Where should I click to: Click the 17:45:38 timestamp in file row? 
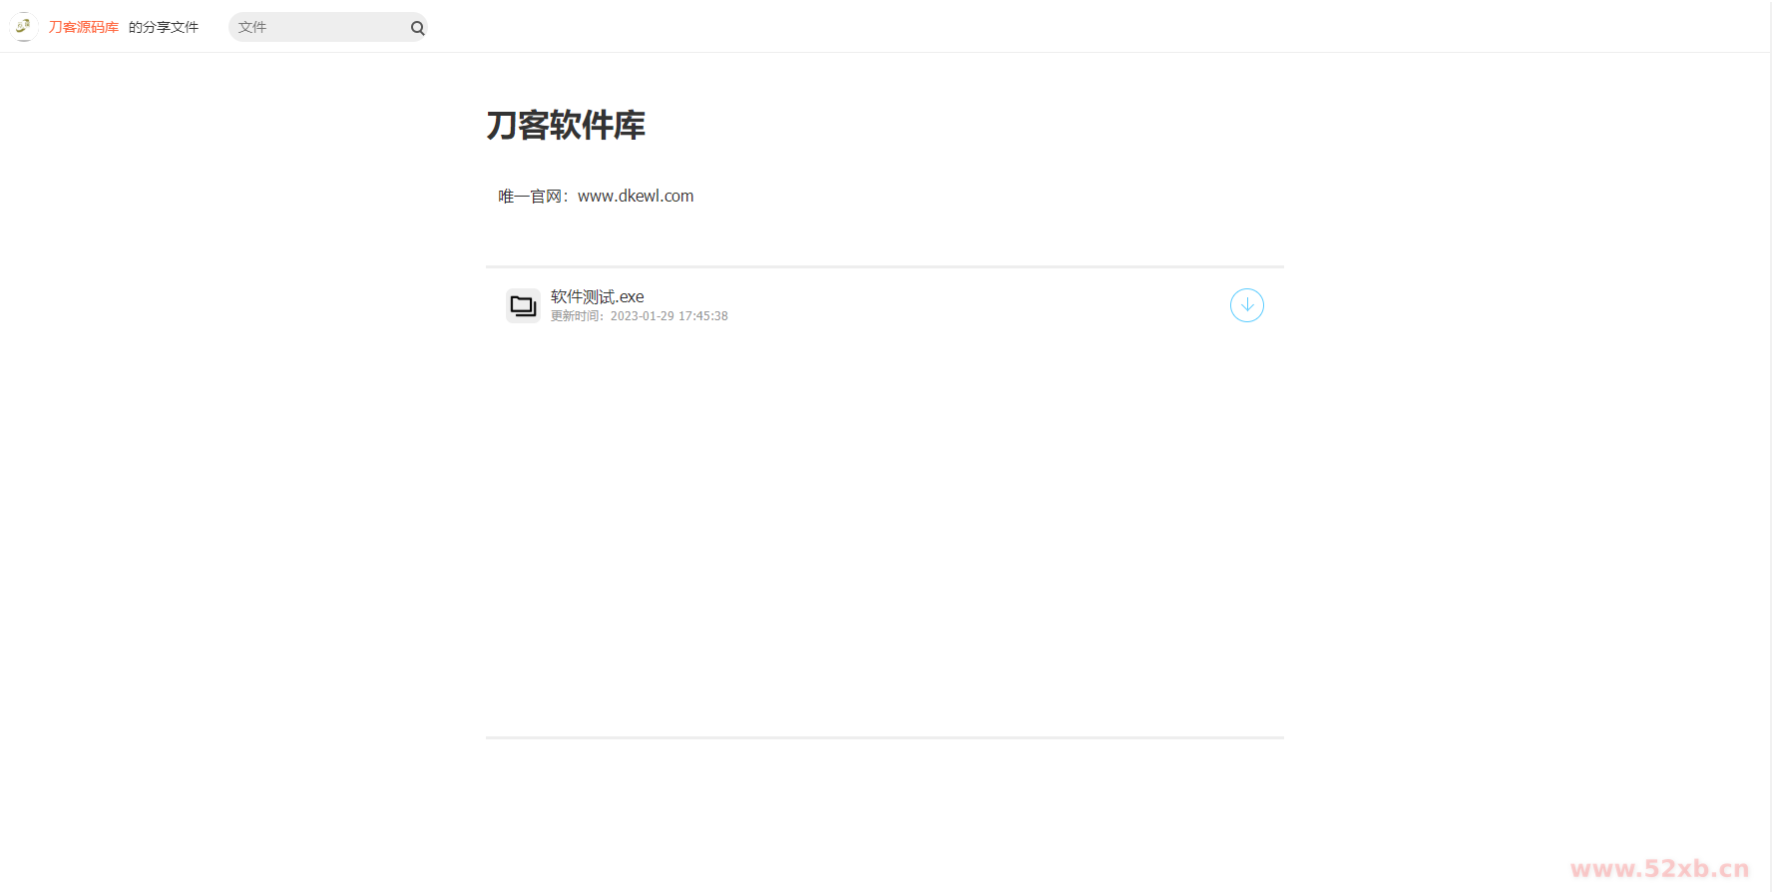point(703,316)
